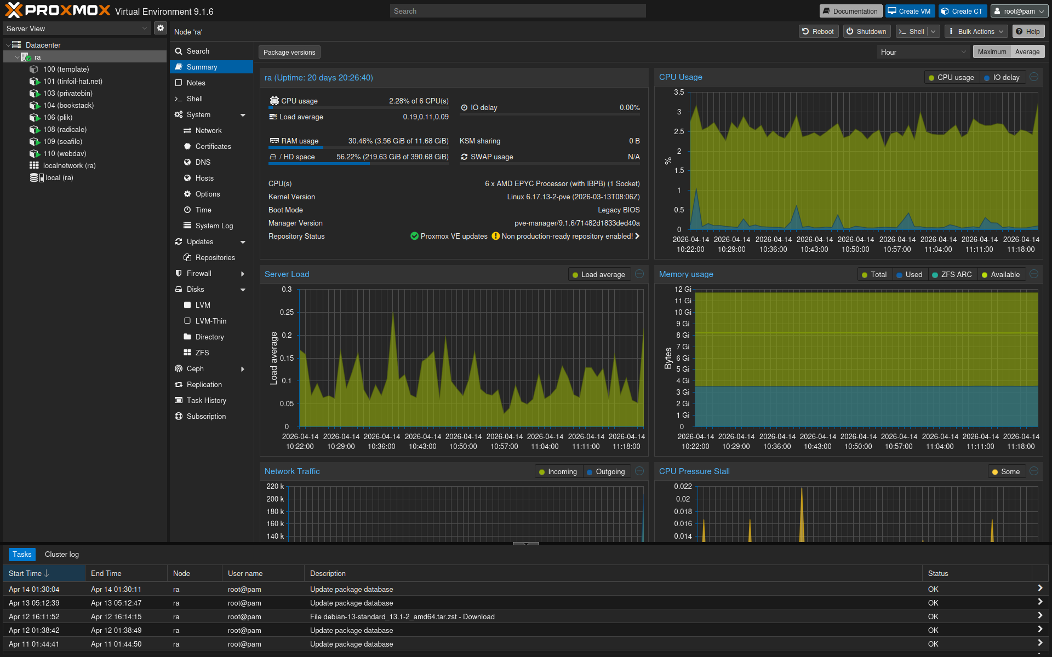
Task: Click the container 101 (tinfoil-hat.net) icon
Action: pos(35,81)
